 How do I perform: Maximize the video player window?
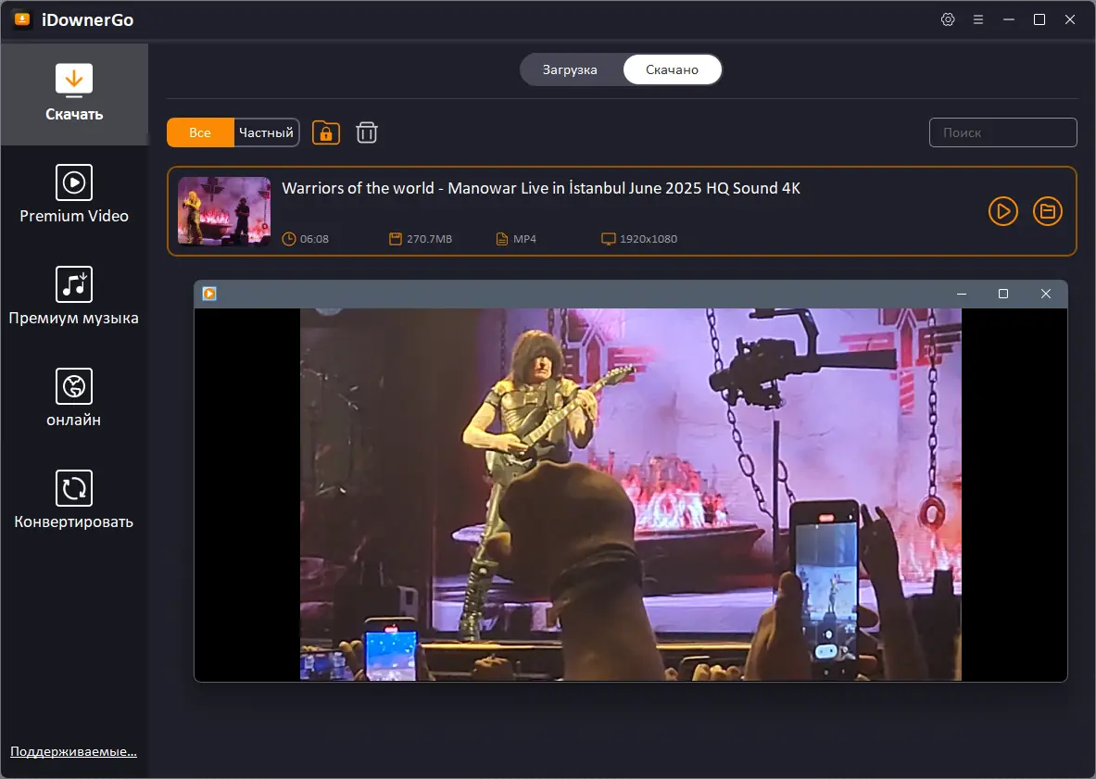click(x=1003, y=295)
